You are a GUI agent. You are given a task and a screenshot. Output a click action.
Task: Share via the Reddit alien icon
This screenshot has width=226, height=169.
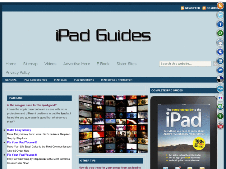point(220,42)
